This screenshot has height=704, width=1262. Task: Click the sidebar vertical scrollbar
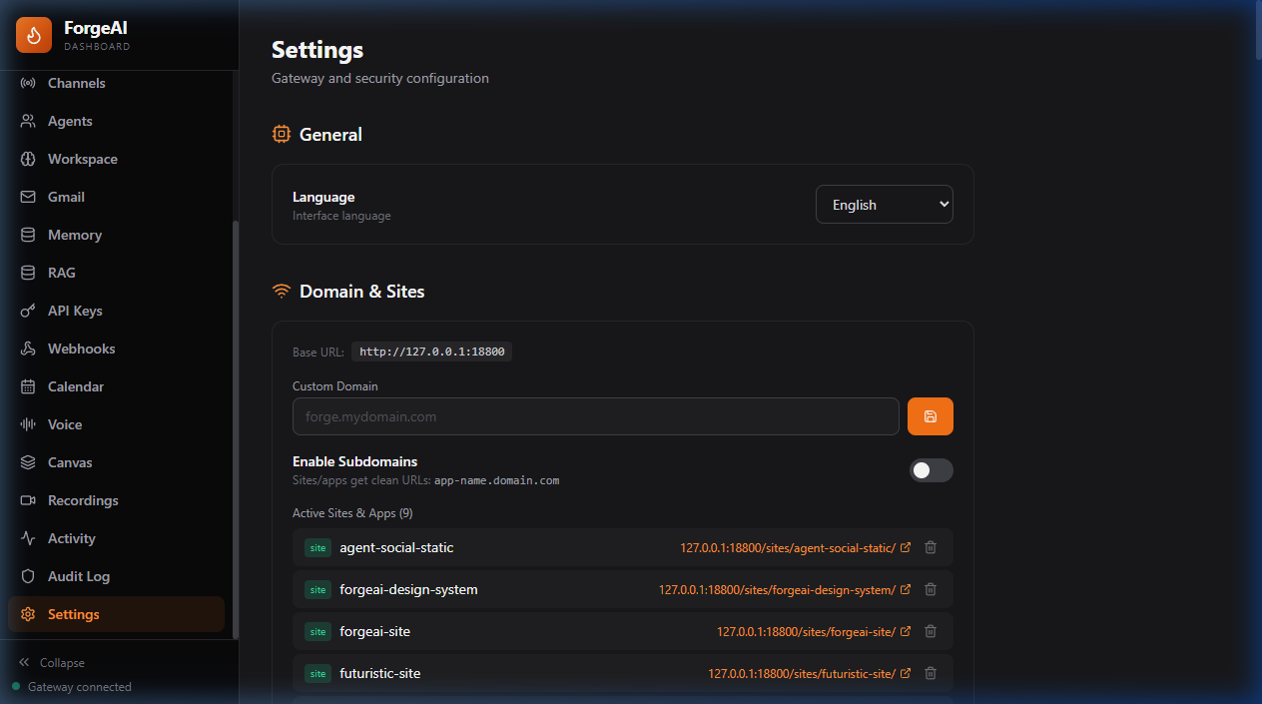point(236,429)
